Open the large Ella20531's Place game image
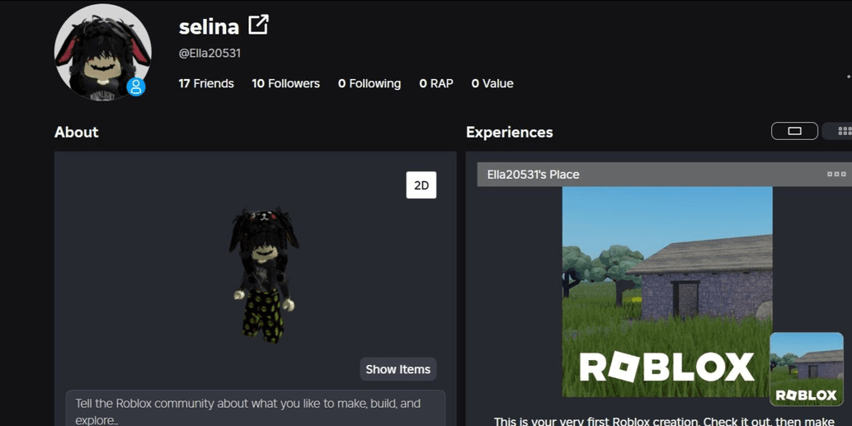 pos(667,292)
